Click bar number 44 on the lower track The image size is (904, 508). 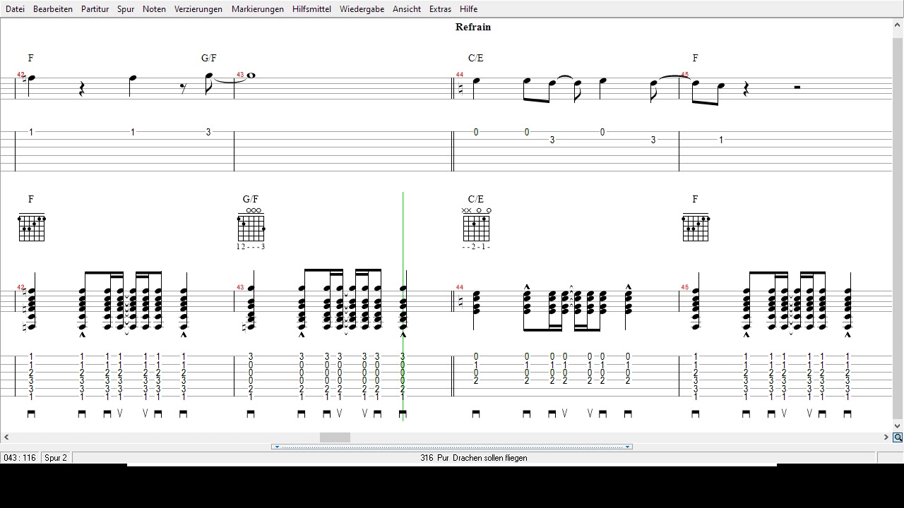(460, 287)
